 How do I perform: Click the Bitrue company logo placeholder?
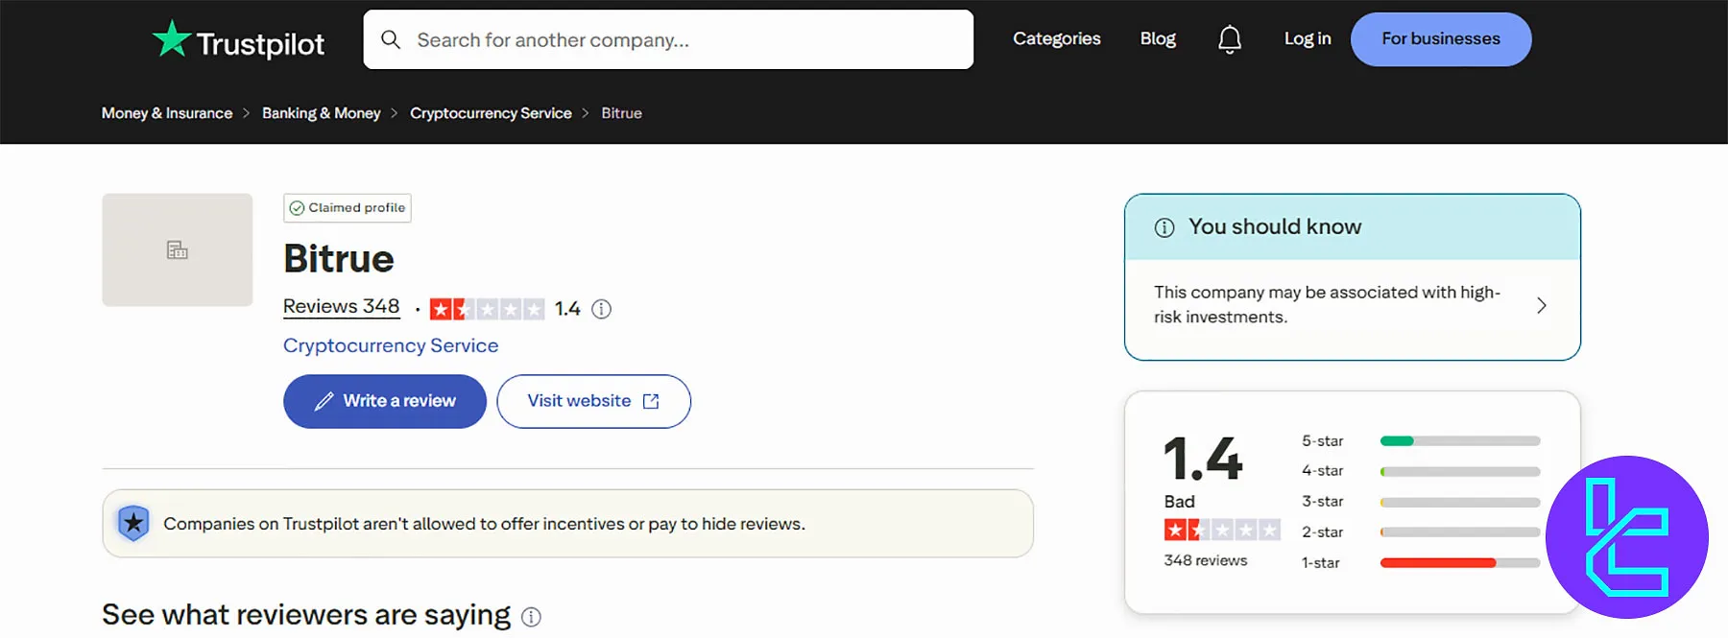pyautogui.click(x=178, y=250)
